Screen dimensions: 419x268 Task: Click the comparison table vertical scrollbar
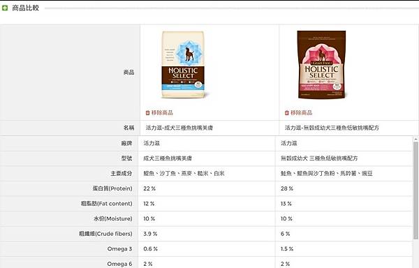pyautogui.click(x=416, y=191)
